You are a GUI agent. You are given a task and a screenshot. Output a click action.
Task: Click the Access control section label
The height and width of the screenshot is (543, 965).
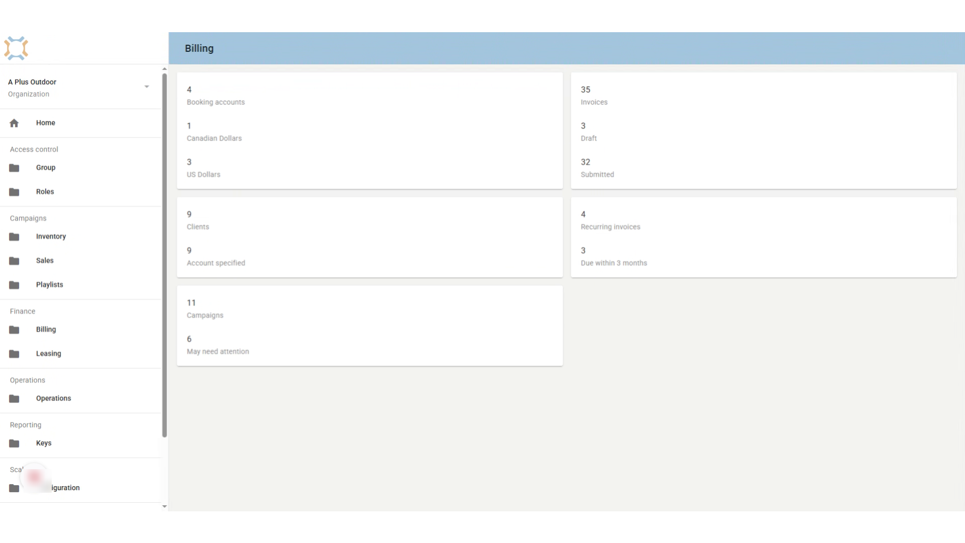(x=34, y=149)
